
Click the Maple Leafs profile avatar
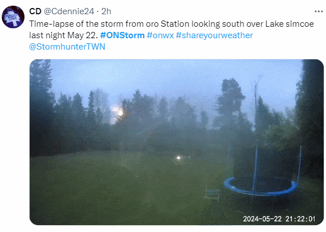pos(13,17)
